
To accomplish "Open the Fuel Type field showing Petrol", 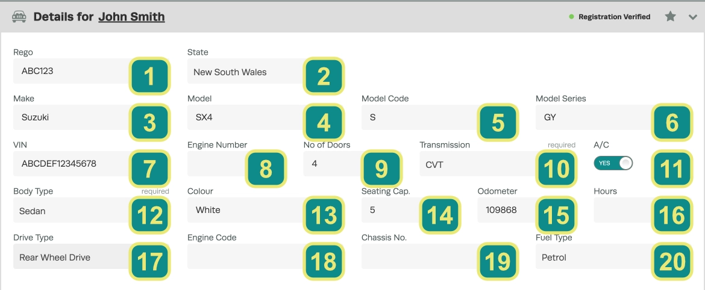I will 614,256.
